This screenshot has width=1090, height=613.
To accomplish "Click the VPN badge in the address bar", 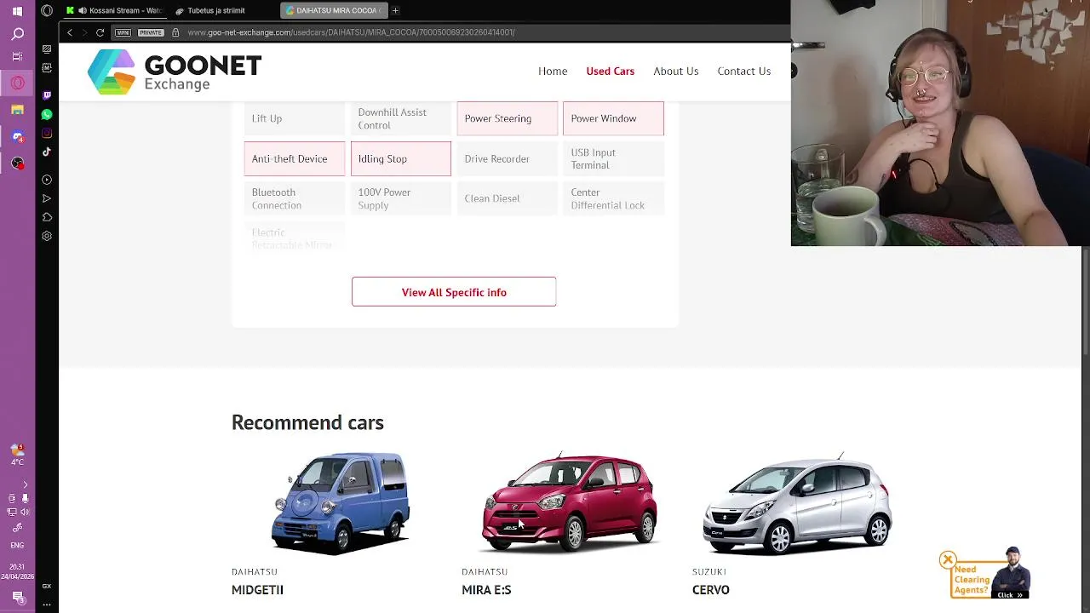I will click(x=123, y=32).
